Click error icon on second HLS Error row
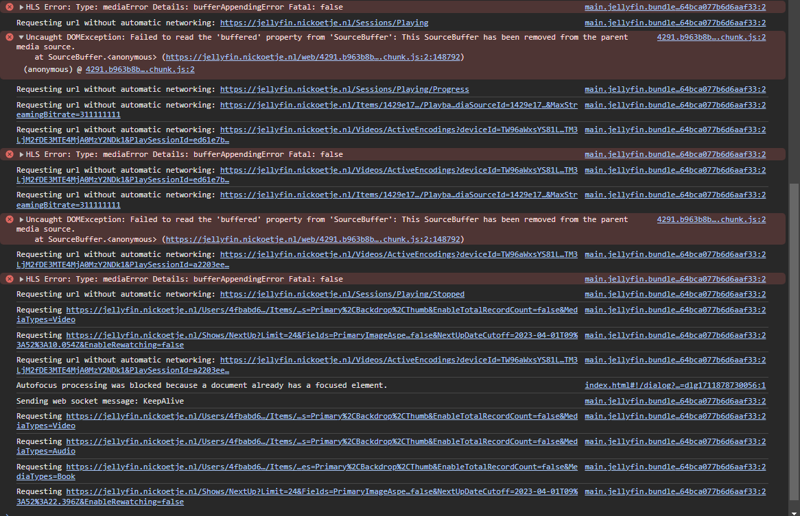The image size is (800, 516). [10, 154]
